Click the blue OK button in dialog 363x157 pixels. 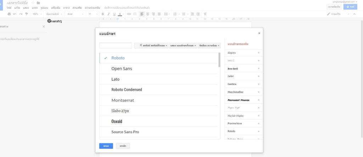pos(106,146)
